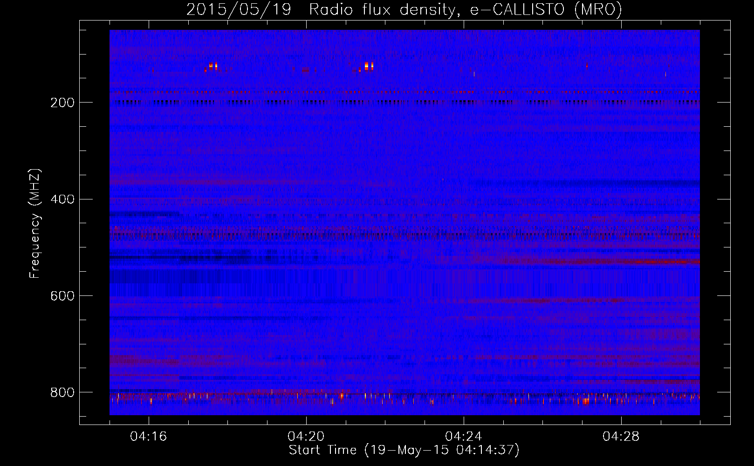This screenshot has width=754, height=466.
Task: Click the 800 frequency tick label
Action: pos(62,393)
